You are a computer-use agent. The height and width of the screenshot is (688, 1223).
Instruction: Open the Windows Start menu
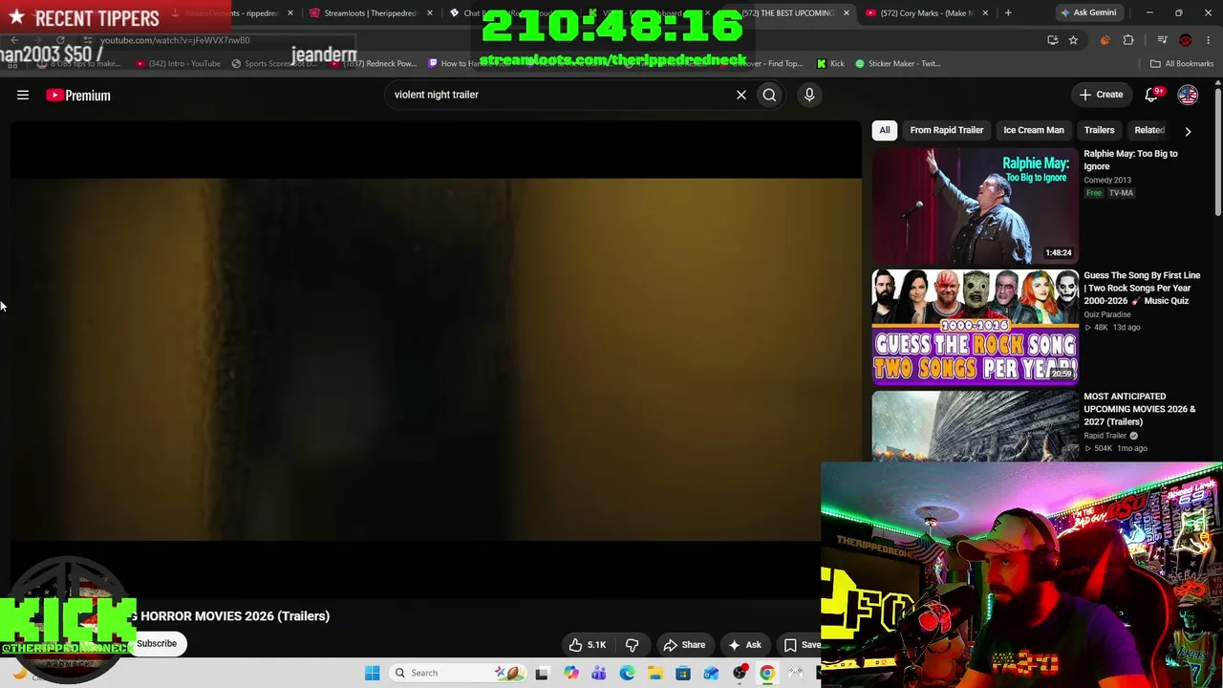(x=373, y=673)
